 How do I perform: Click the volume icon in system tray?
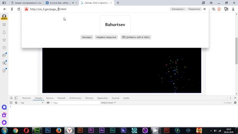215,131
